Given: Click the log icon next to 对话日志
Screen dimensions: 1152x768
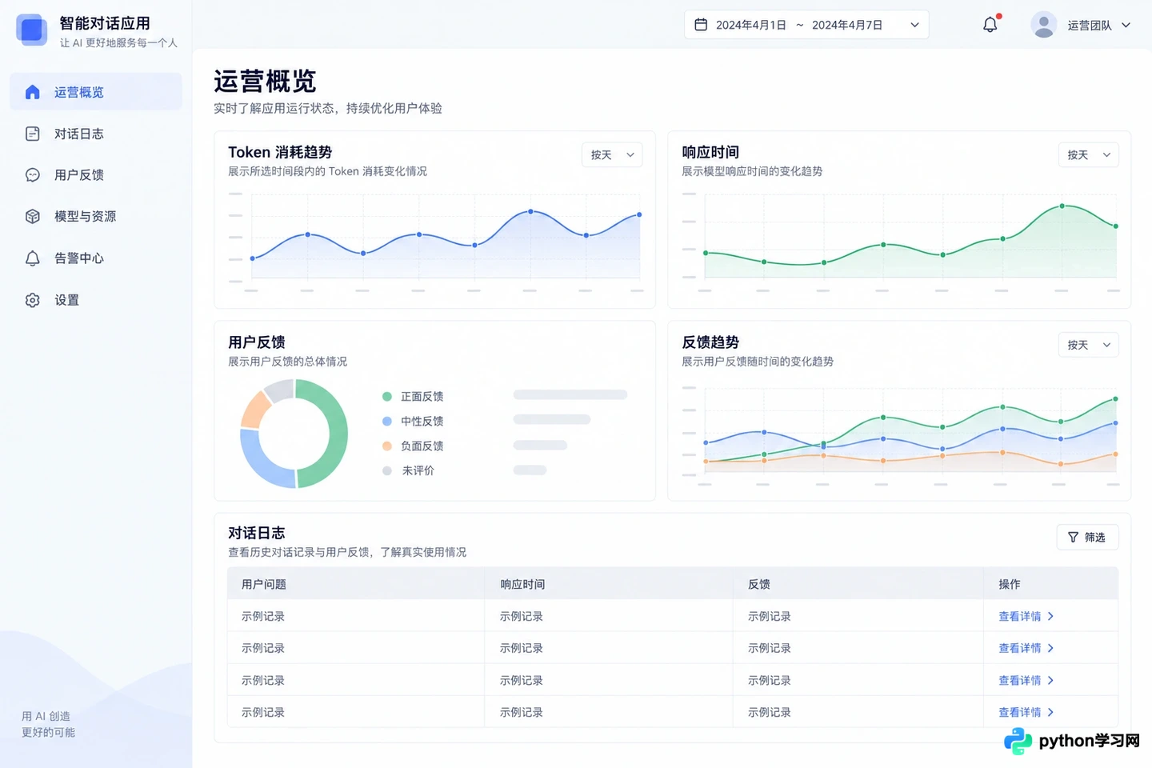Looking at the screenshot, I should (x=33, y=134).
